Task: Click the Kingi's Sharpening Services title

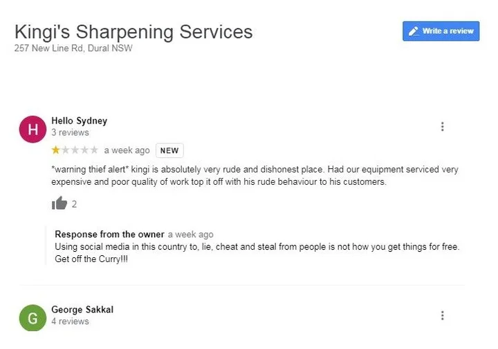Action: pyautogui.click(x=133, y=32)
